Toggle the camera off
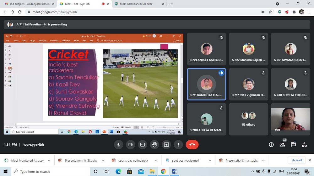This screenshot has height=176, width=314. click(x=130, y=145)
